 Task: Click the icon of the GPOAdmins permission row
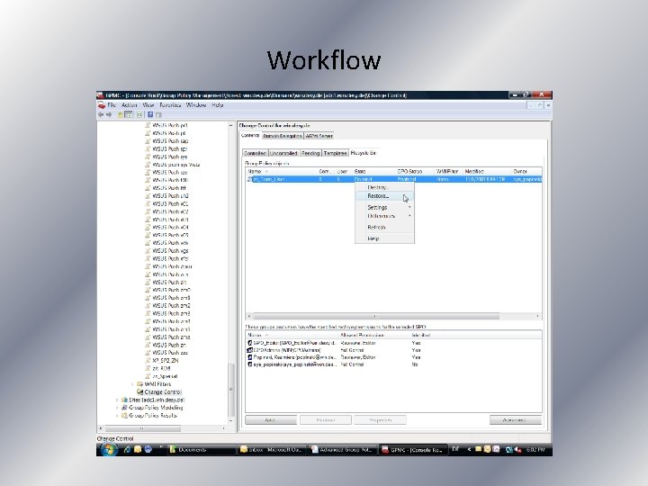pos(249,350)
